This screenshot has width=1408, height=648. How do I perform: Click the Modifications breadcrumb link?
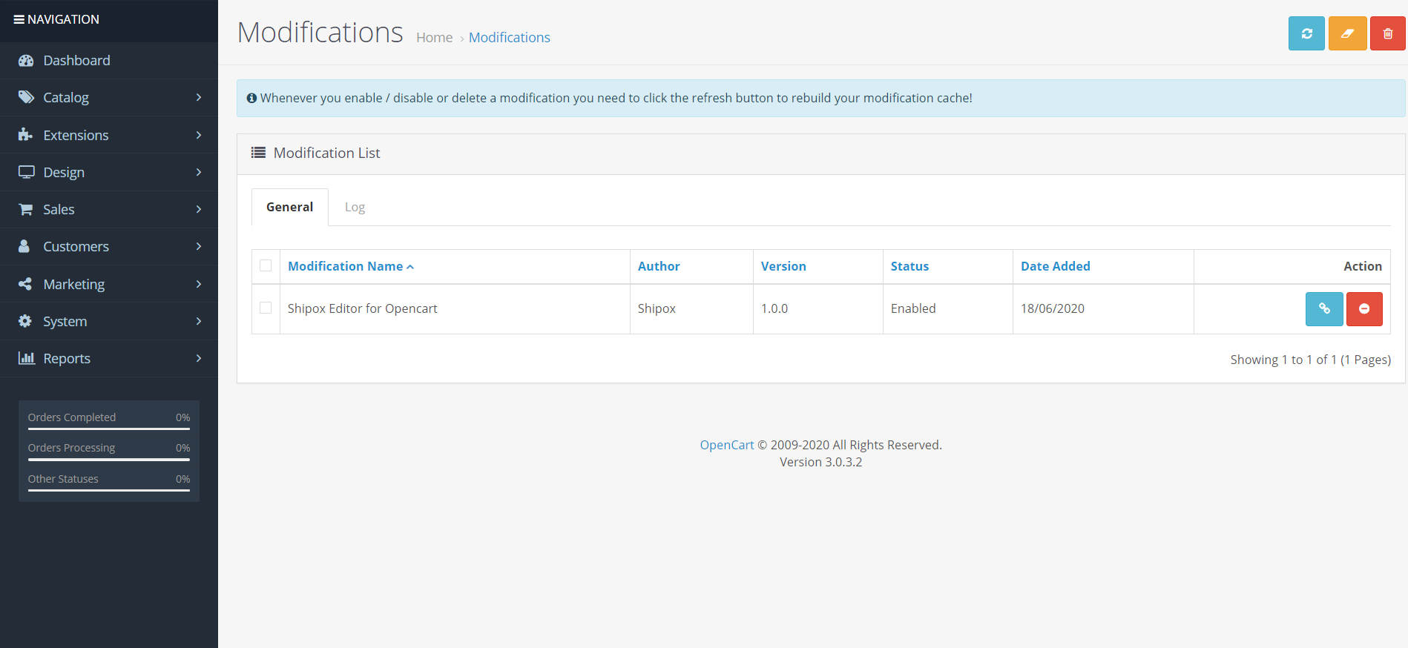pos(510,37)
